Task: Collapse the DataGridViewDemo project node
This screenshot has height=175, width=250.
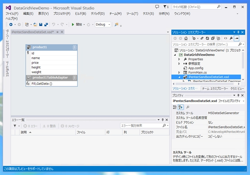Action: (x=175, y=55)
